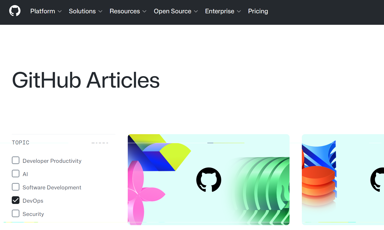Open the Enterprise menu
Viewport: 384px width, 230px height.
tap(223, 11)
